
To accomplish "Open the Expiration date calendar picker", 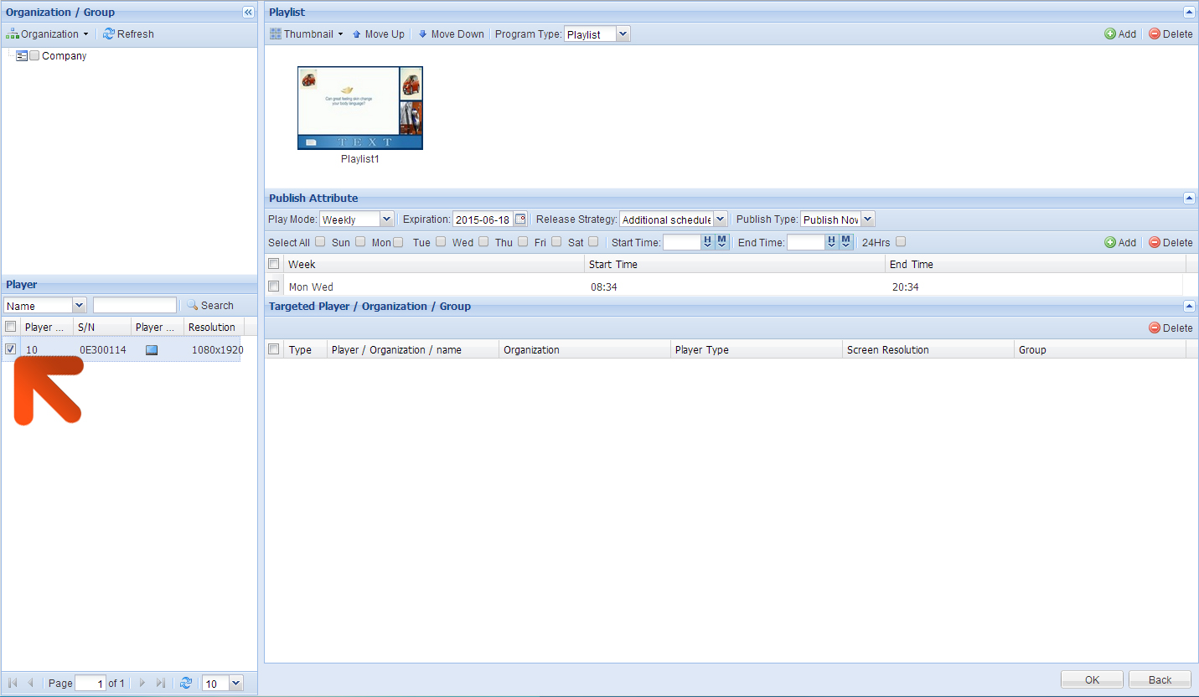I will tap(520, 219).
